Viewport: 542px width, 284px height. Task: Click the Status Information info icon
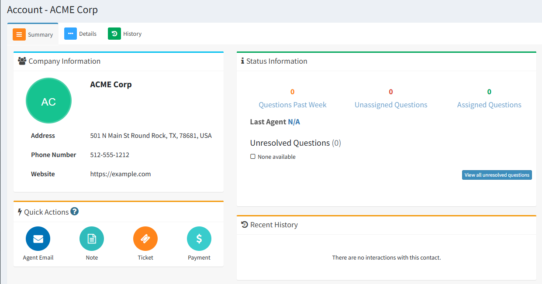pos(242,61)
